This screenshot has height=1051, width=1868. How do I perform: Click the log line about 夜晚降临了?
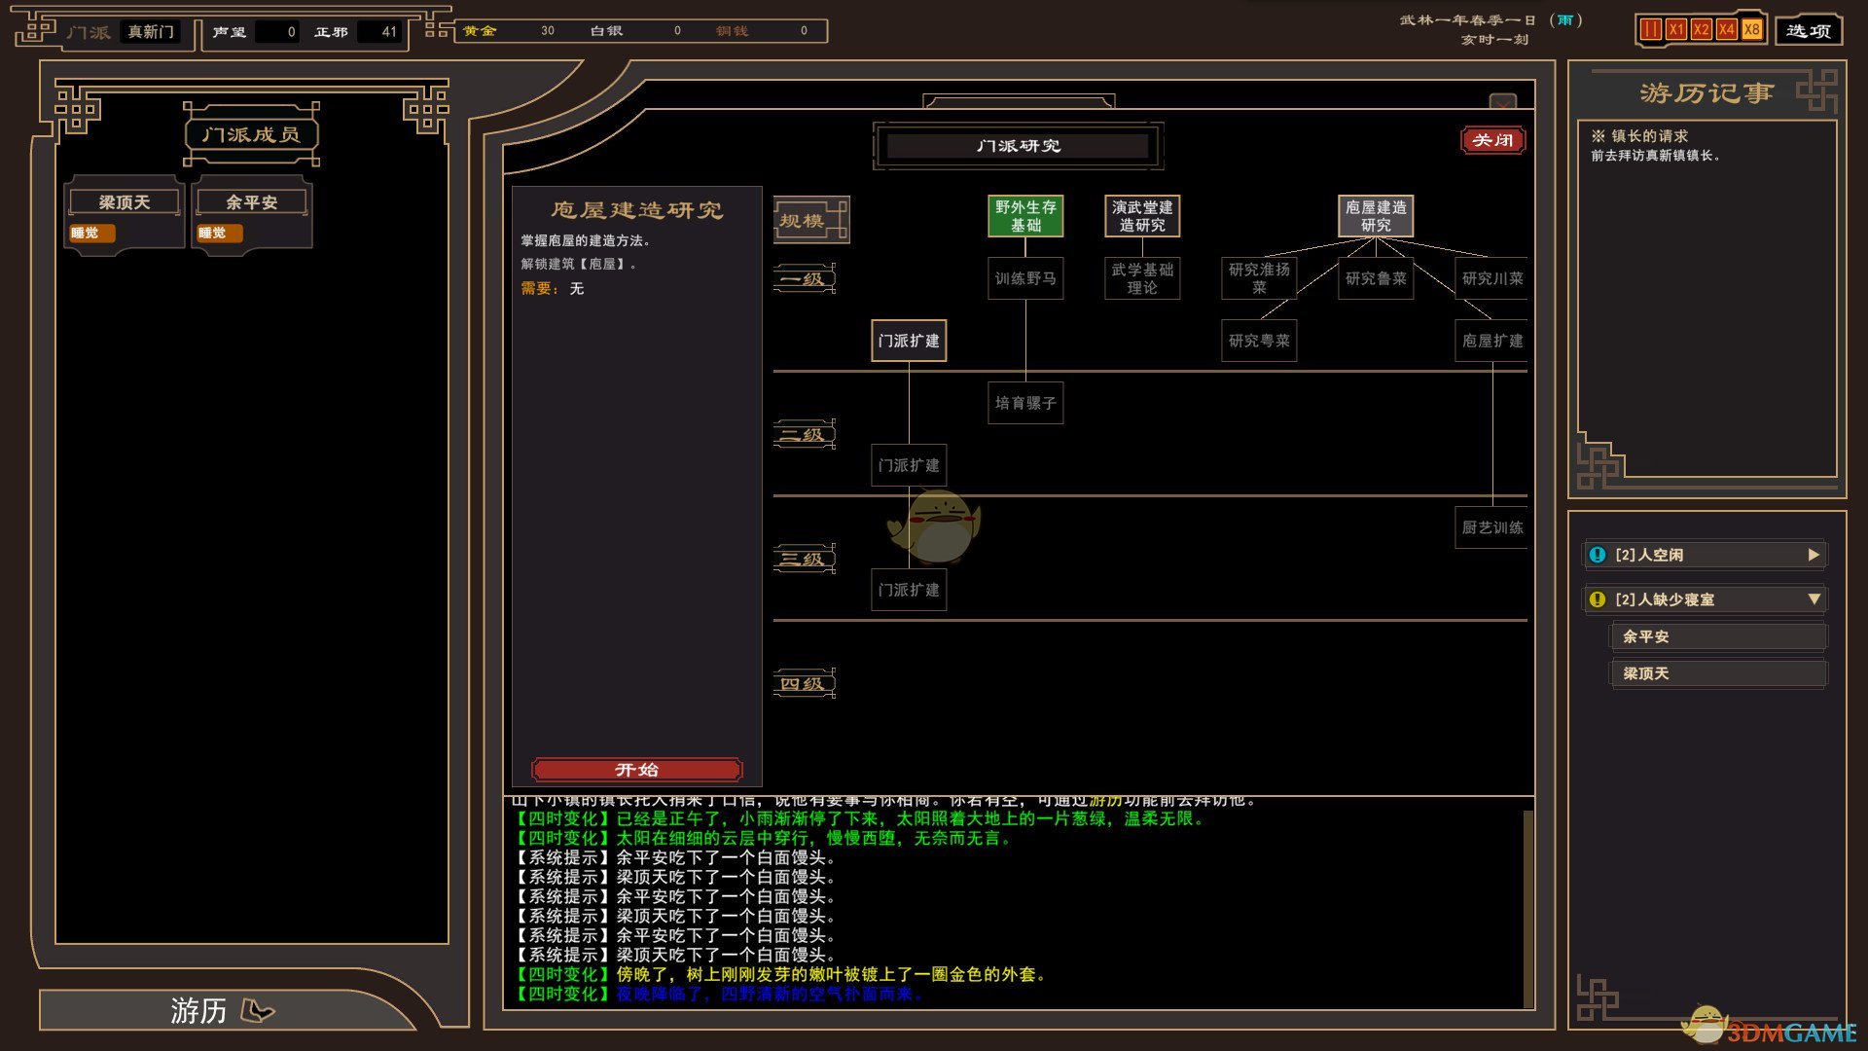click(718, 994)
